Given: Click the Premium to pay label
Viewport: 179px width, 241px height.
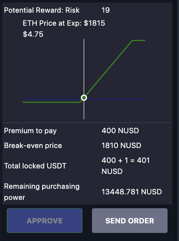Looking at the screenshot, I should click(30, 131).
